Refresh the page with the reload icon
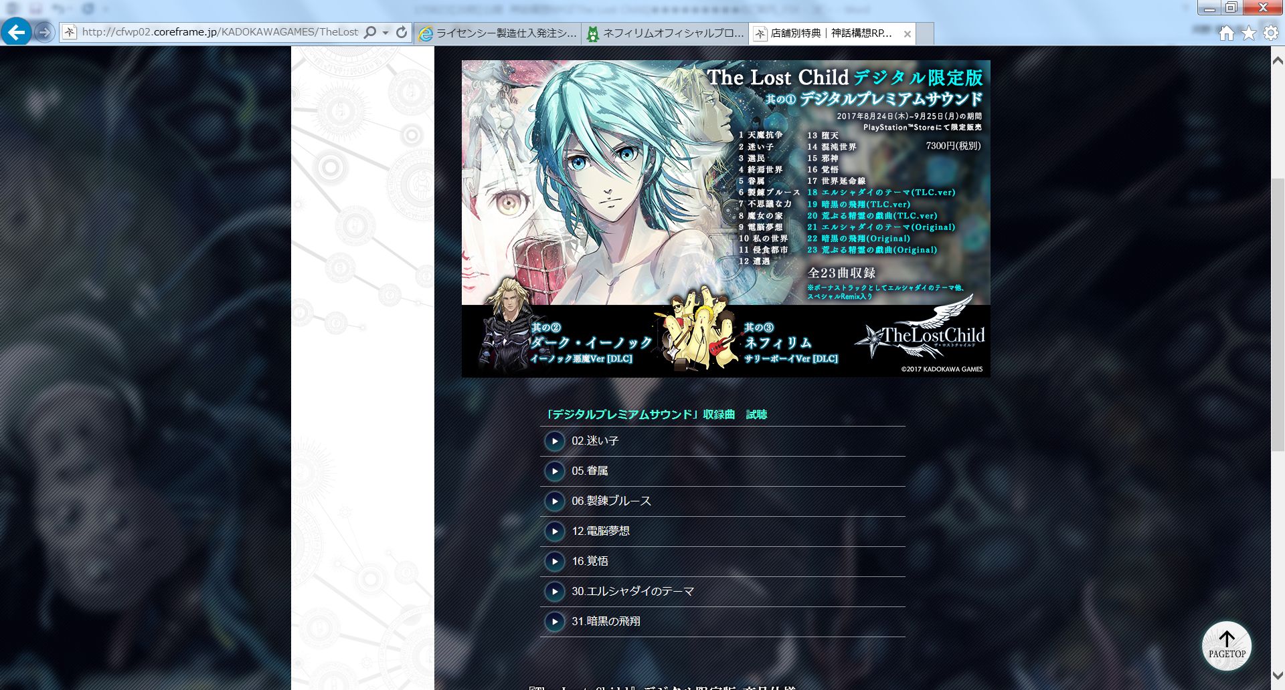This screenshot has height=690, width=1285. (x=402, y=32)
